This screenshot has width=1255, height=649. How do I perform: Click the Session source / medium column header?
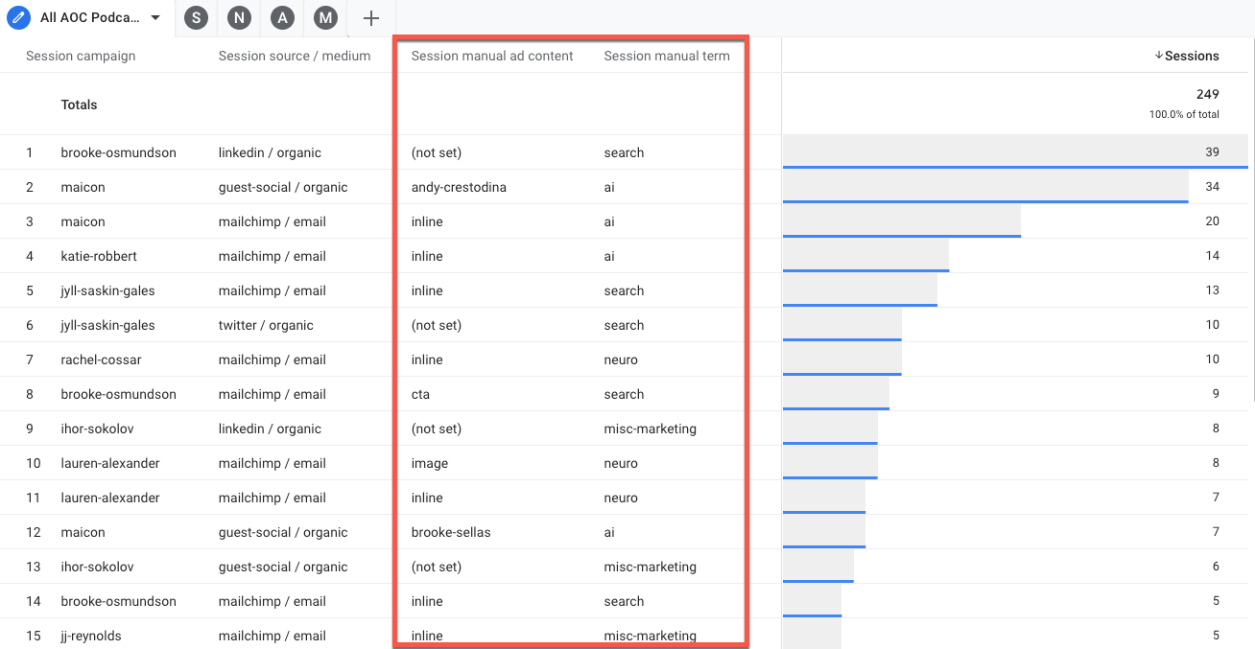[x=295, y=56]
